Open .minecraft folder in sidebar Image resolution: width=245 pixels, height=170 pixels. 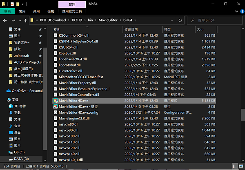(x=22, y=56)
